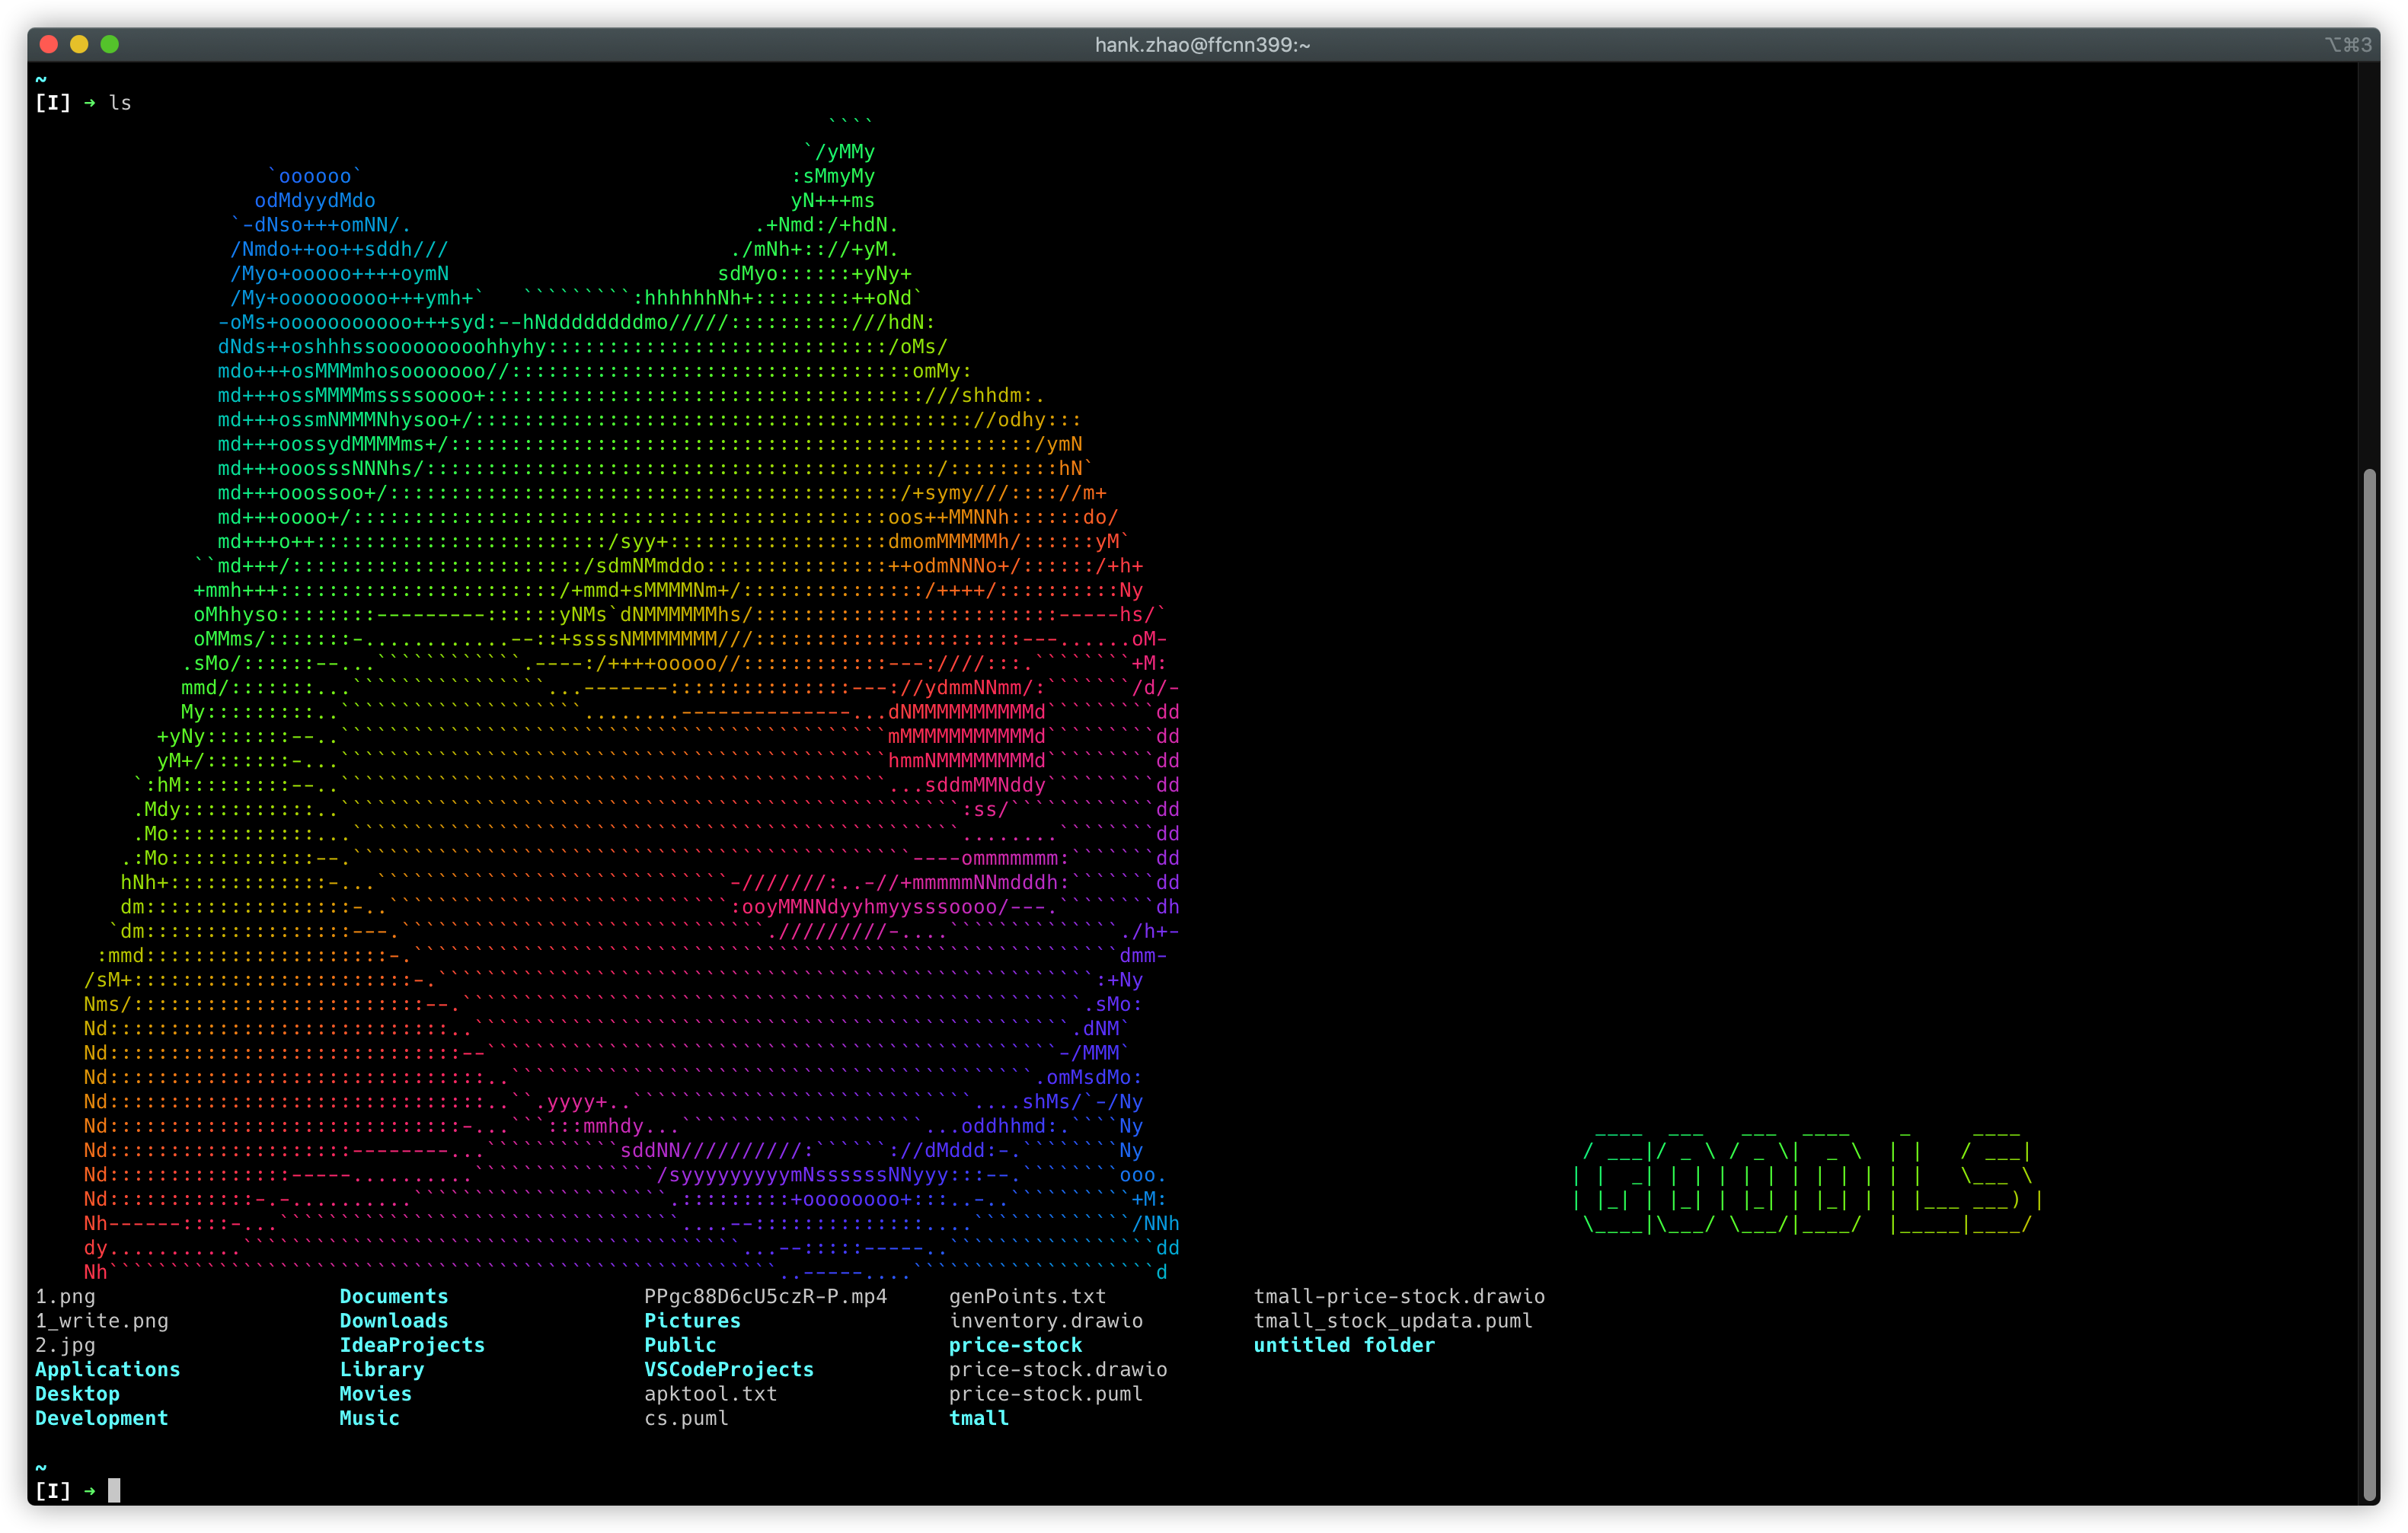Click the IdeaProjects folder name
Image resolution: width=2408 pixels, height=1533 pixels.
pyautogui.click(x=412, y=1345)
